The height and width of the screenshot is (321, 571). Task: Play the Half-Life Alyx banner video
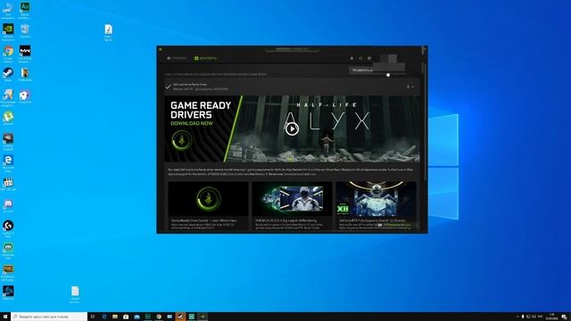coord(292,128)
